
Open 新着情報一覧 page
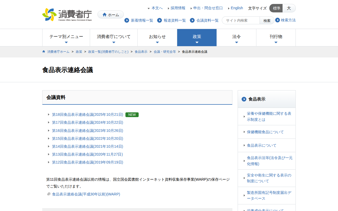click(x=142, y=20)
